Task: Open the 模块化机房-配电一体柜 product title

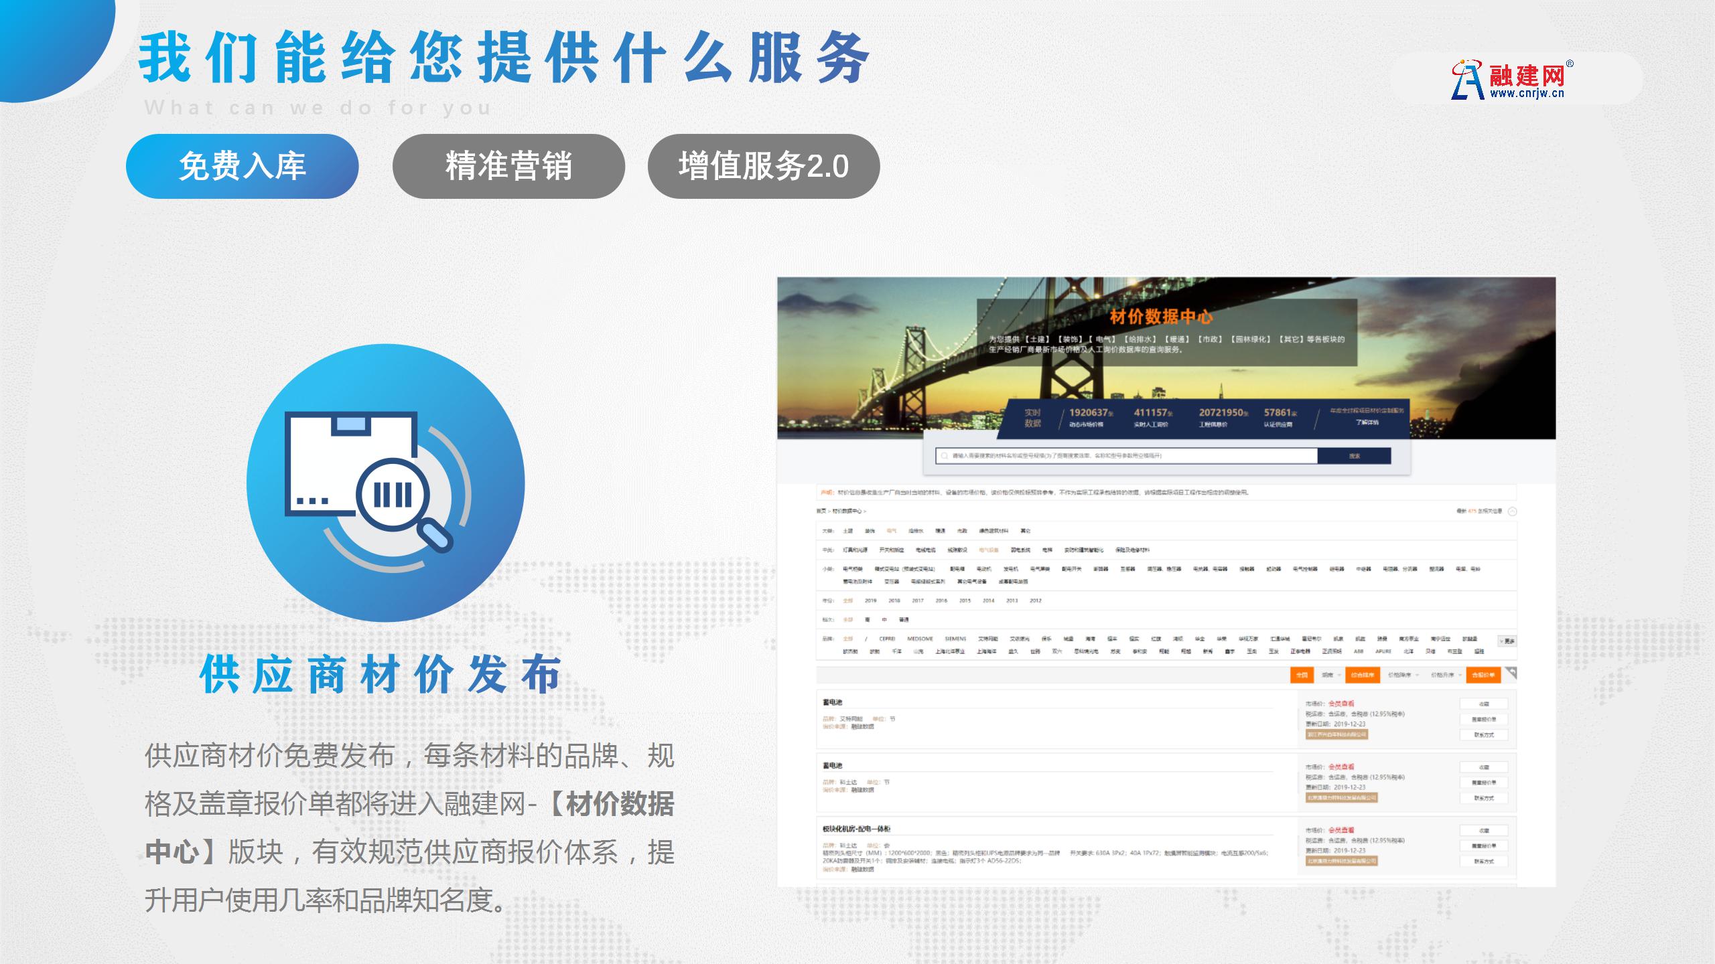Action: [856, 829]
